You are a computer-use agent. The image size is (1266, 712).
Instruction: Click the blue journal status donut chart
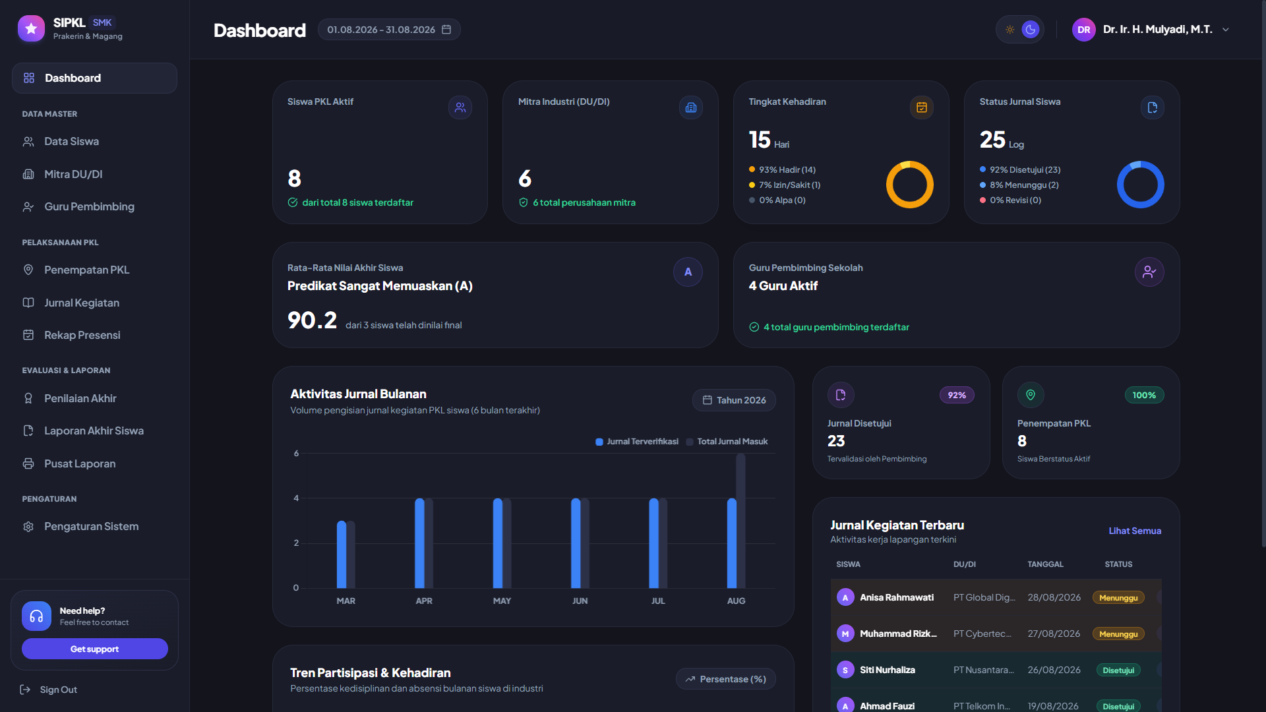(x=1140, y=185)
